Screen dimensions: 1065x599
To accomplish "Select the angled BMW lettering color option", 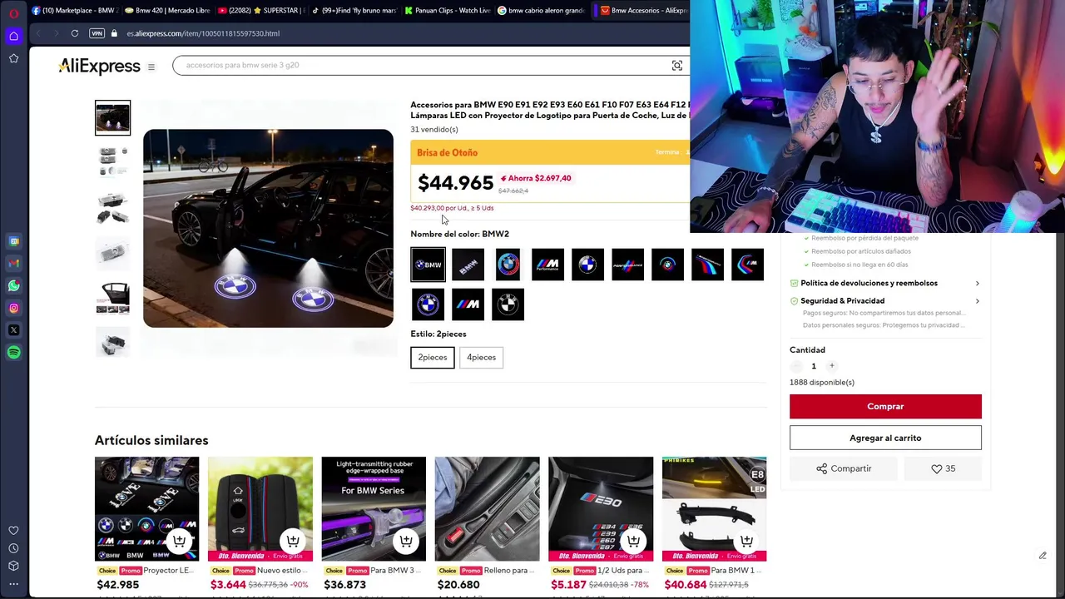I will (468, 265).
